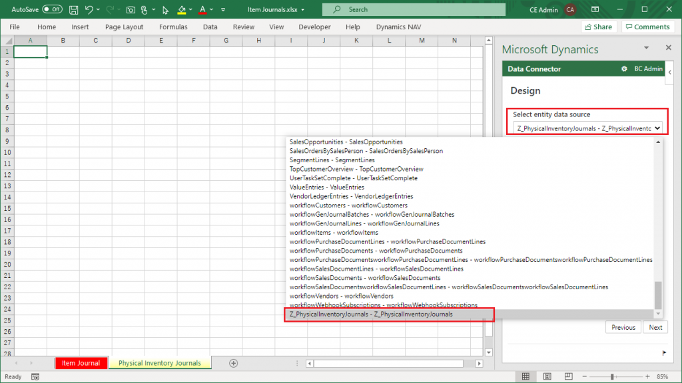The height and width of the screenshot is (383, 682).
Task: Open the Data tab
Action: [x=210, y=27]
